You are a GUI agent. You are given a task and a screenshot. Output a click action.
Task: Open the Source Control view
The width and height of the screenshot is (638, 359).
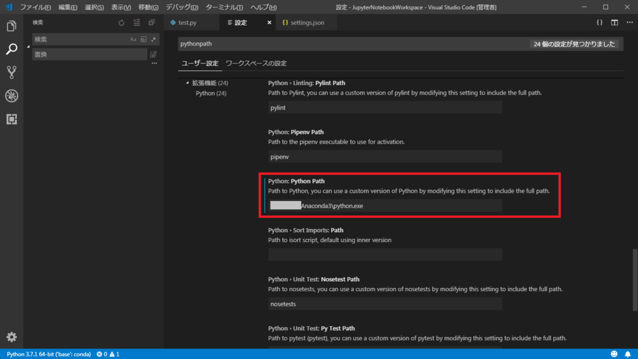pos(11,73)
